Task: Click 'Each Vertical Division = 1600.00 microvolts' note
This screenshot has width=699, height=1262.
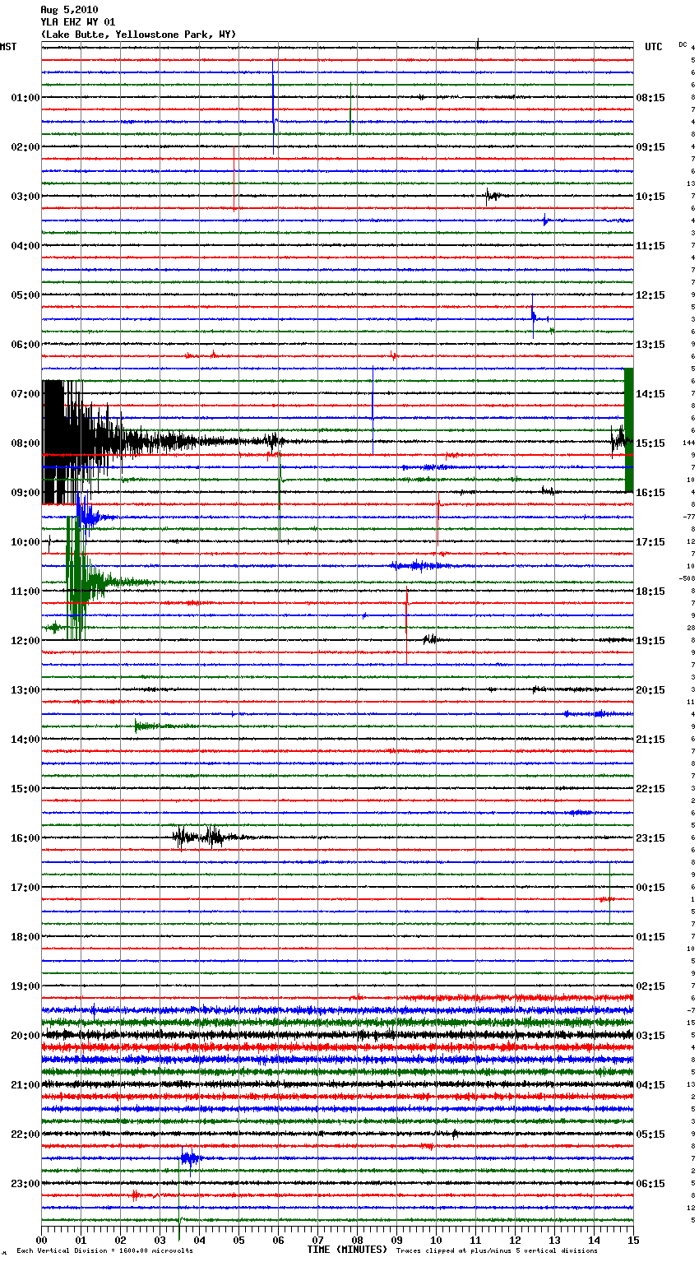Action: pyautogui.click(x=104, y=1250)
